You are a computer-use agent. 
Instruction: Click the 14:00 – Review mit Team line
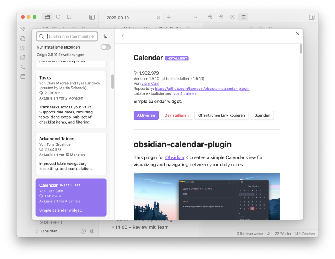[x=142, y=227]
